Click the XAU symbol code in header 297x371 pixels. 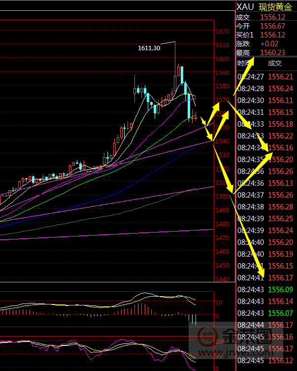point(245,7)
